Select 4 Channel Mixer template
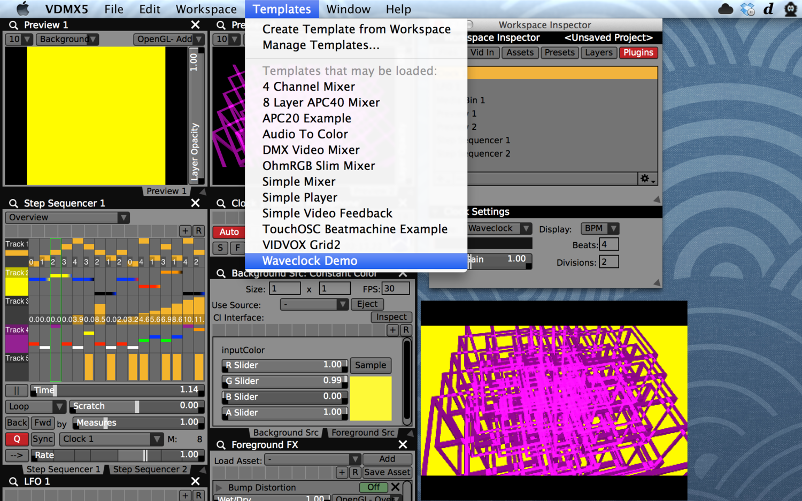 click(356, 87)
